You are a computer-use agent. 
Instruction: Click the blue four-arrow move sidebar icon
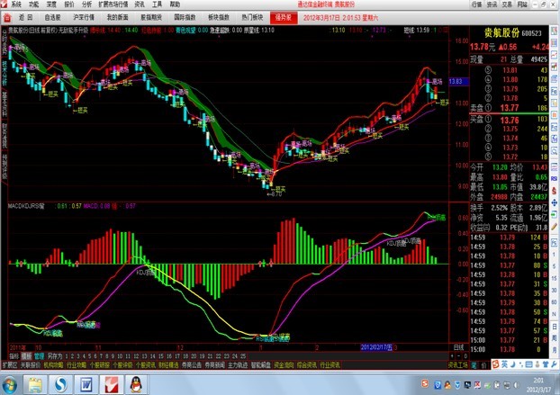[555, 202]
